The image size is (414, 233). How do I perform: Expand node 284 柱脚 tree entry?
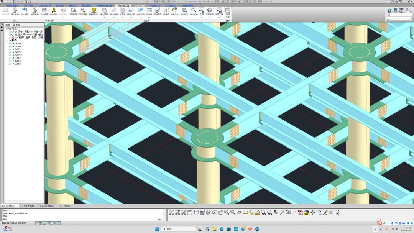pyautogui.click(x=10, y=38)
